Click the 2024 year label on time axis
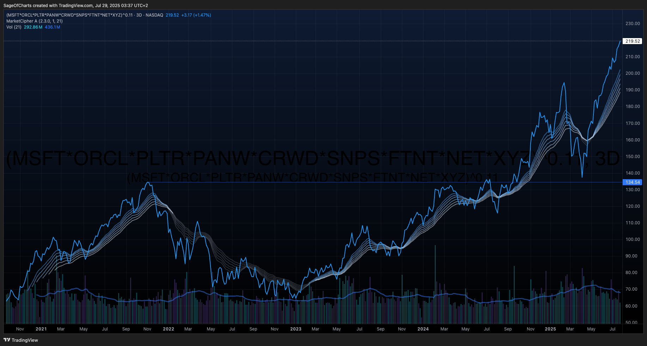 (423, 329)
